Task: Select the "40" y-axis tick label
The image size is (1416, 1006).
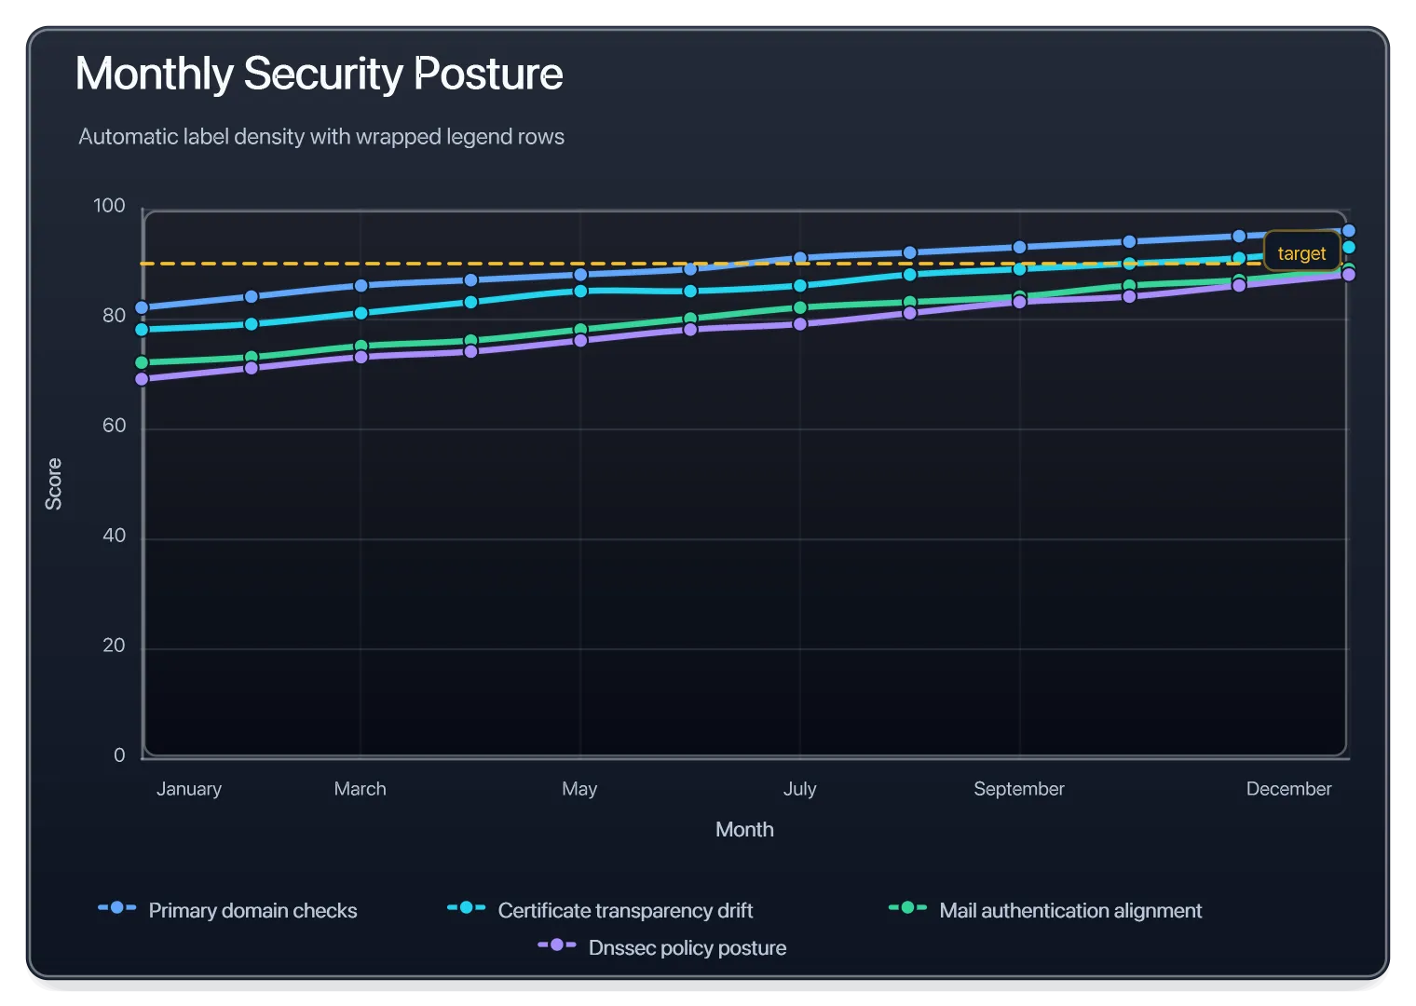Action: (114, 536)
